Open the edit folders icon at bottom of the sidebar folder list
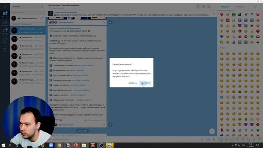 coord(5,49)
